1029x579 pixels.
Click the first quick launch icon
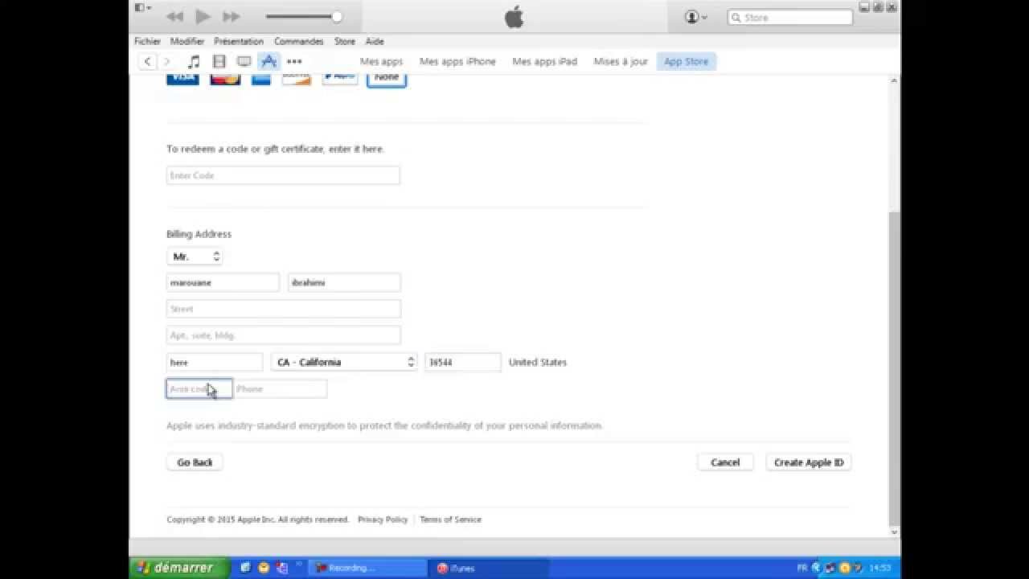(x=245, y=568)
